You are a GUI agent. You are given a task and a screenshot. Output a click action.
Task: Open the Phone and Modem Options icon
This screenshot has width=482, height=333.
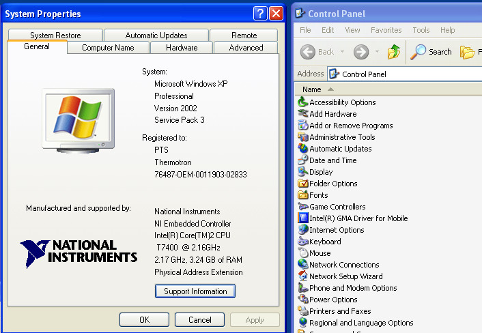tap(303, 288)
